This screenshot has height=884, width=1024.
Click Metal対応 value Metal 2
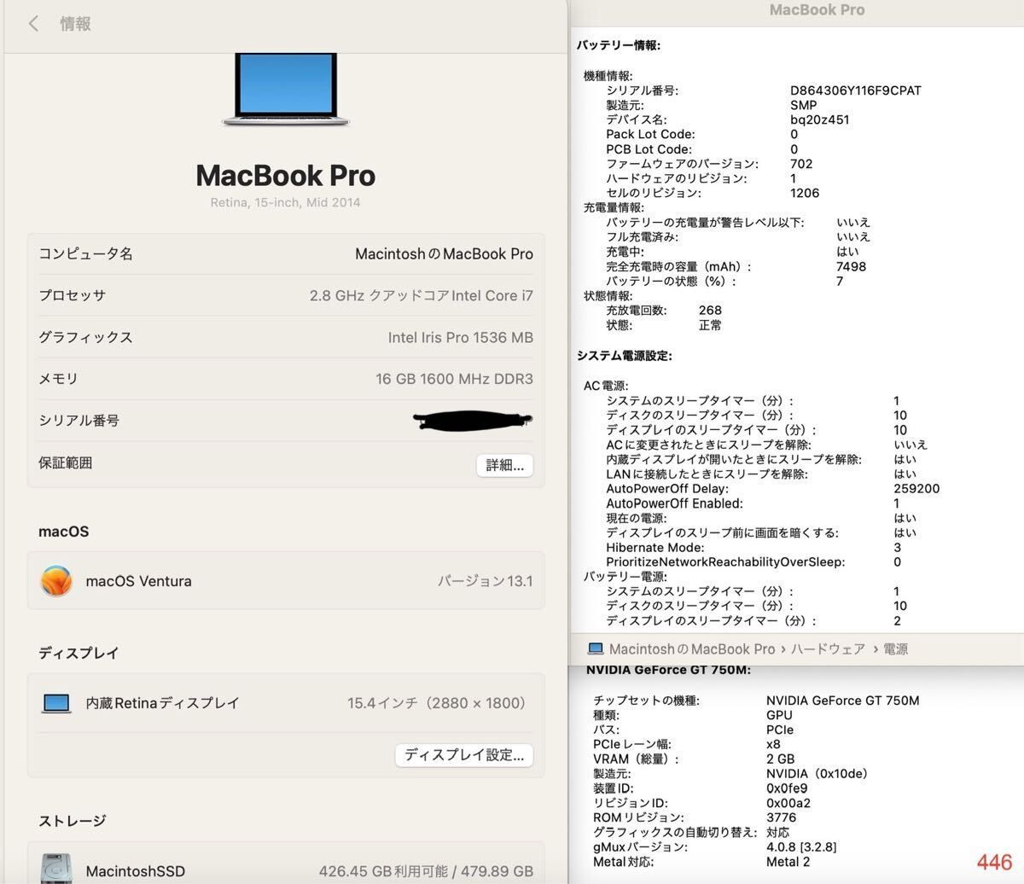point(788,862)
